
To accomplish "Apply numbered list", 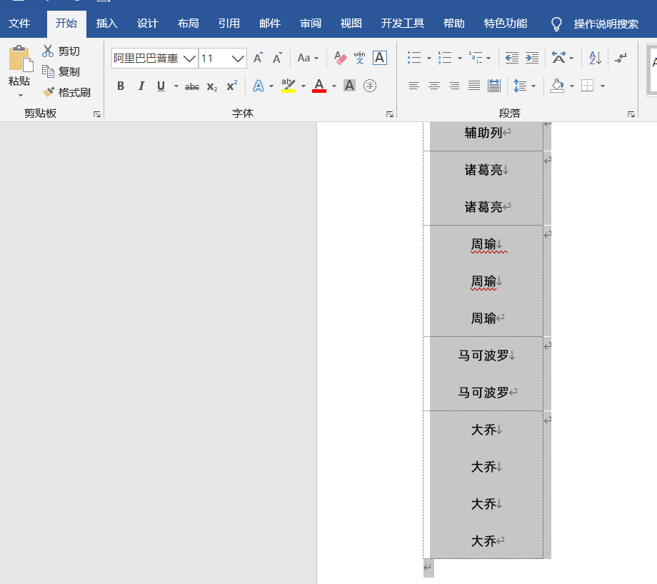I will pos(445,58).
